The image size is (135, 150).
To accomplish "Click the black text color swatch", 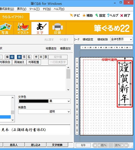I will click(34, 101).
